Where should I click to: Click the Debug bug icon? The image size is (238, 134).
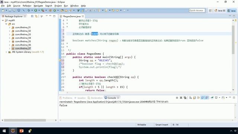pos(29,10)
